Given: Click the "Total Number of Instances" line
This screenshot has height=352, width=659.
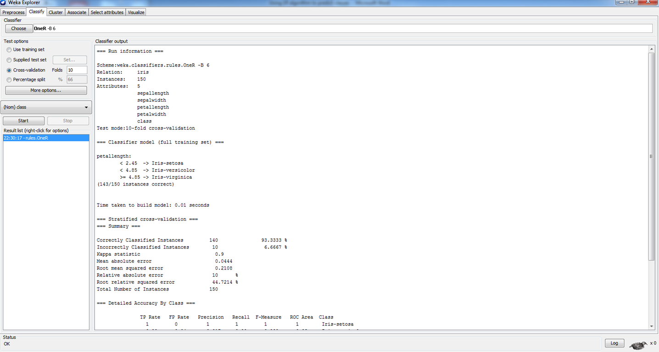Looking at the screenshot, I should tap(157, 289).
